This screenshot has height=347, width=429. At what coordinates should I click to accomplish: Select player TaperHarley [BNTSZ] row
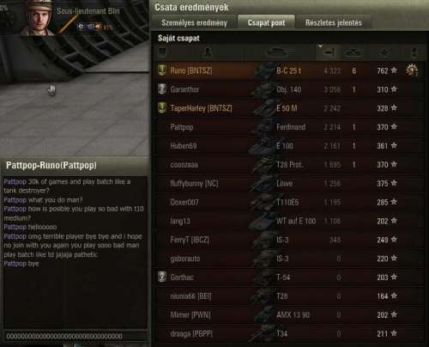pos(289,108)
